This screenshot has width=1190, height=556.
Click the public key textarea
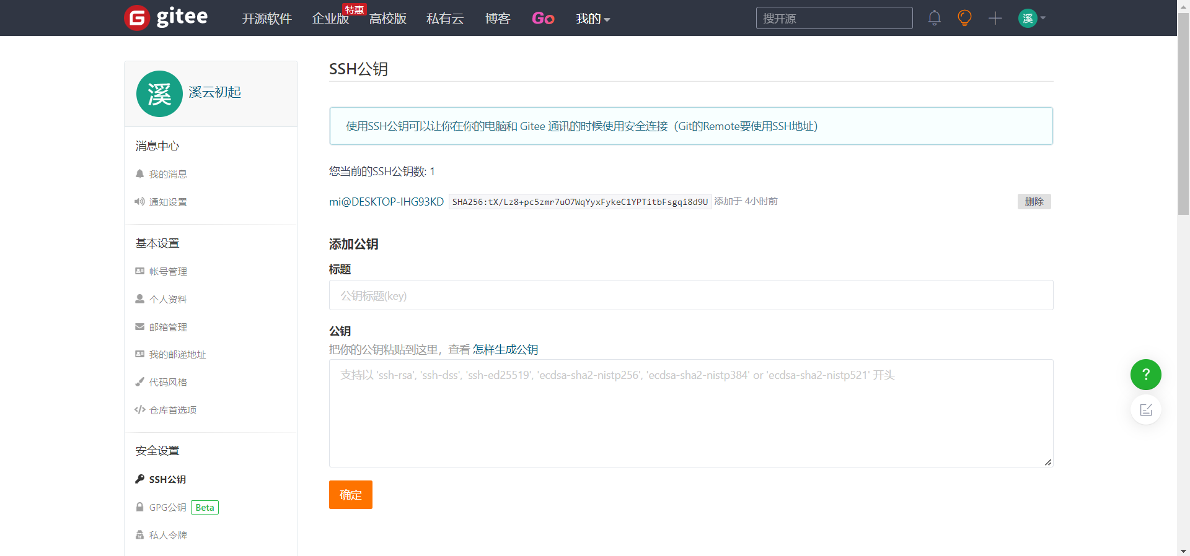coord(691,413)
